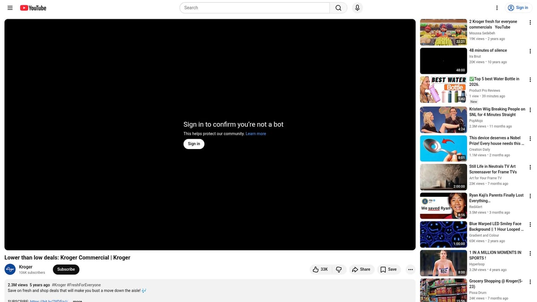Image resolution: width=537 pixels, height=302 pixels.
Task: Open the menu on the Kroger fresh commercials video
Action: click(x=530, y=22)
